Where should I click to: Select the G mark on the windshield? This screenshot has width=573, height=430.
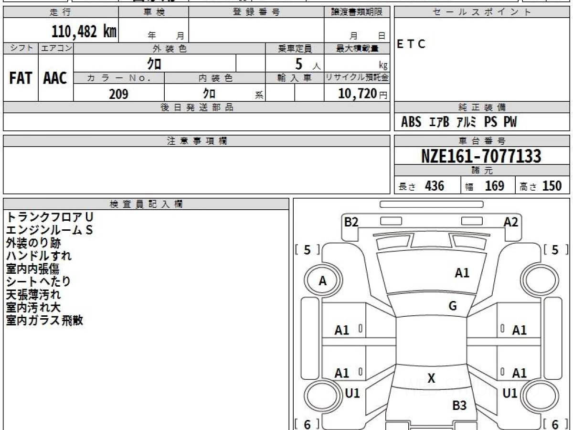pyautogui.click(x=453, y=306)
